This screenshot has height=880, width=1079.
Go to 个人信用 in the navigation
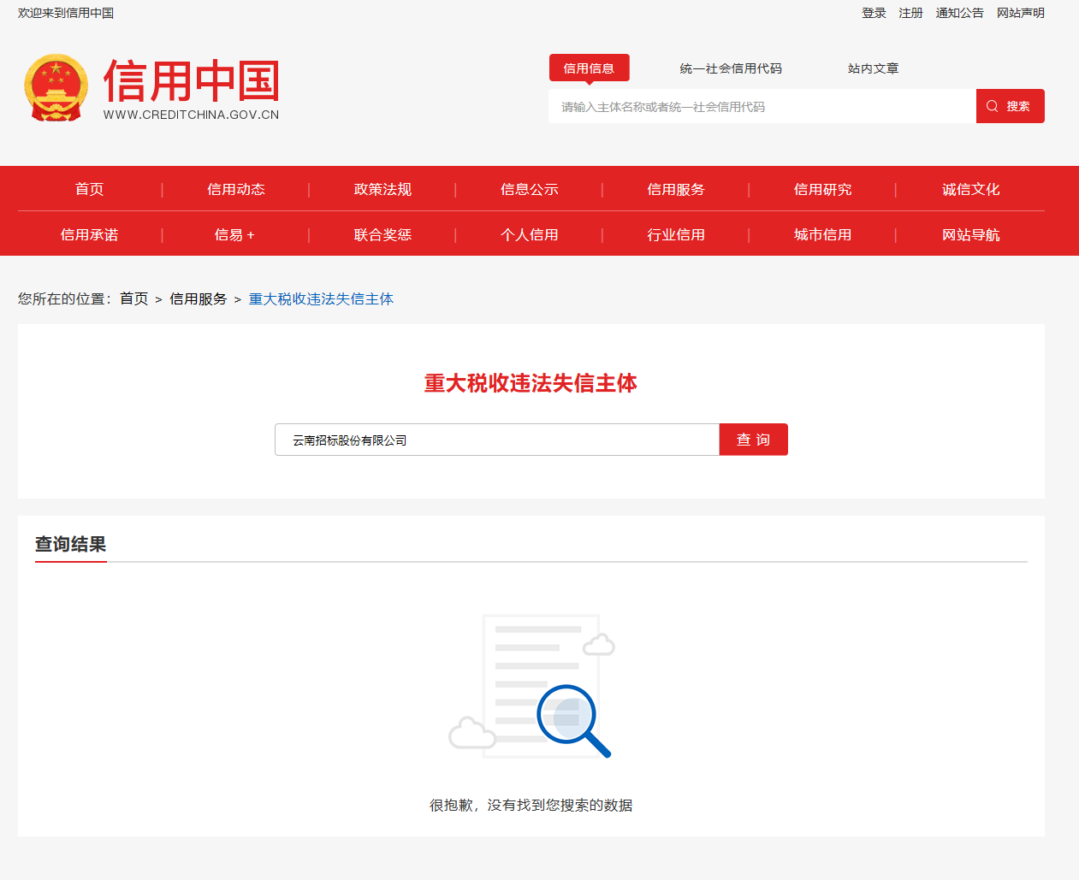point(530,234)
